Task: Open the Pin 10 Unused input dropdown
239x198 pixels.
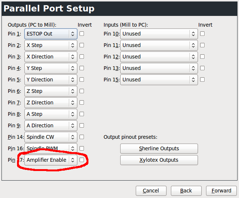Action: coord(159,34)
